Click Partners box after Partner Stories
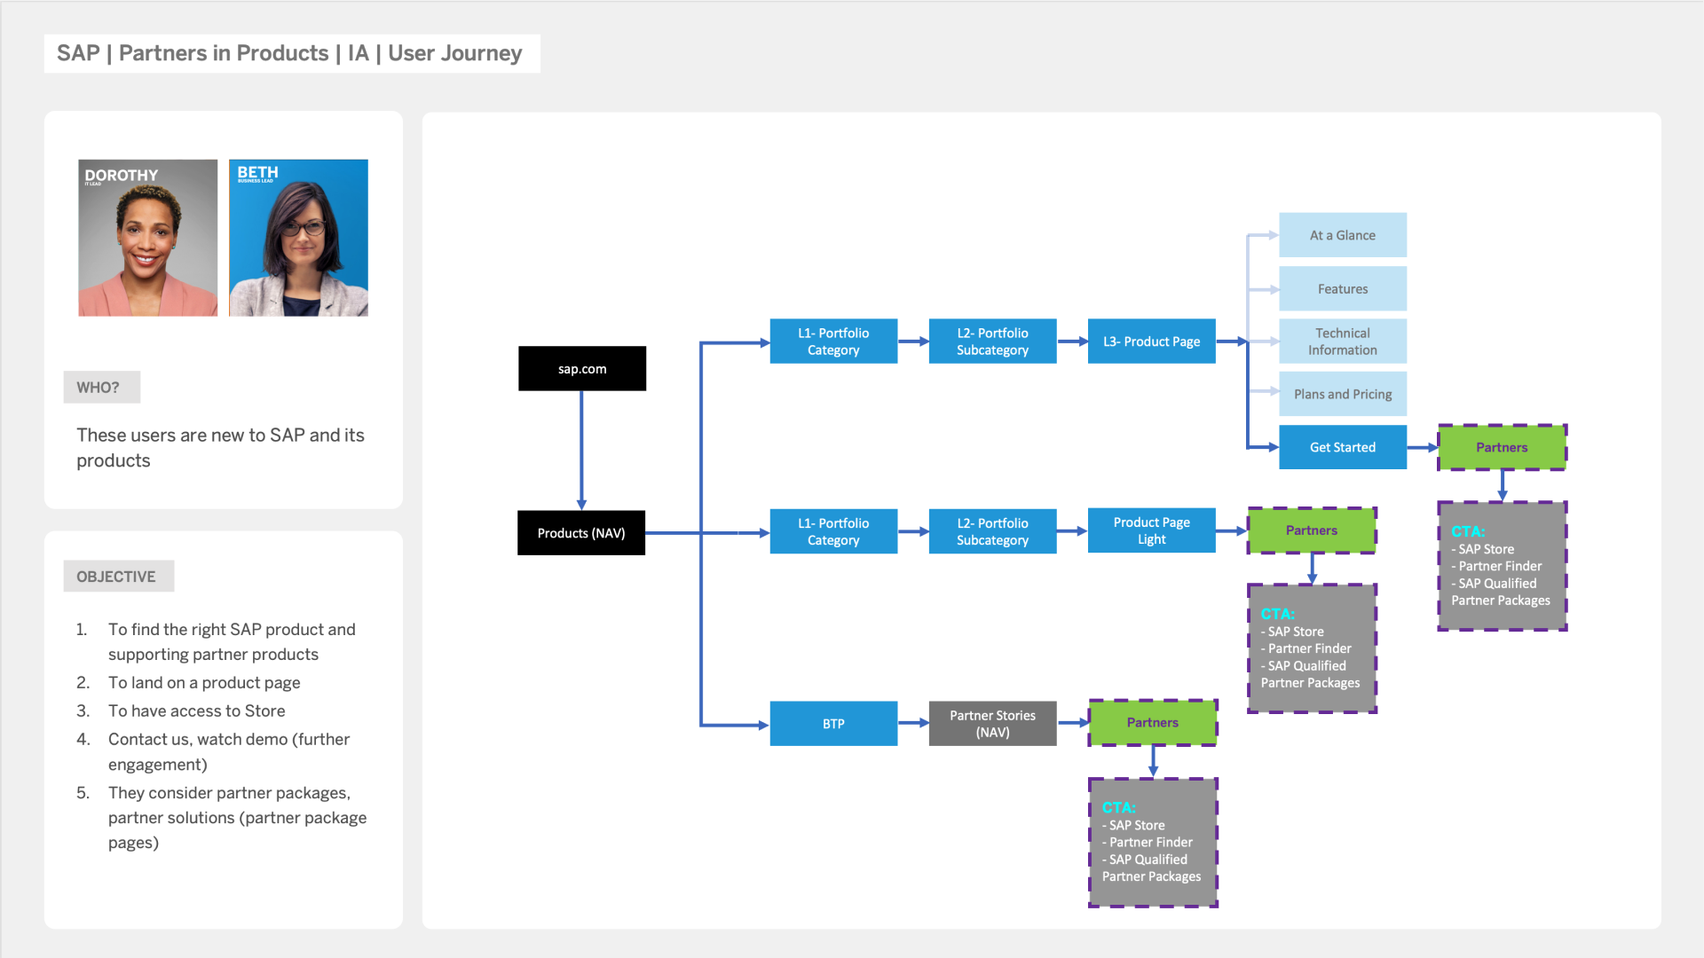This screenshot has width=1704, height=958. click(1153, 723)
